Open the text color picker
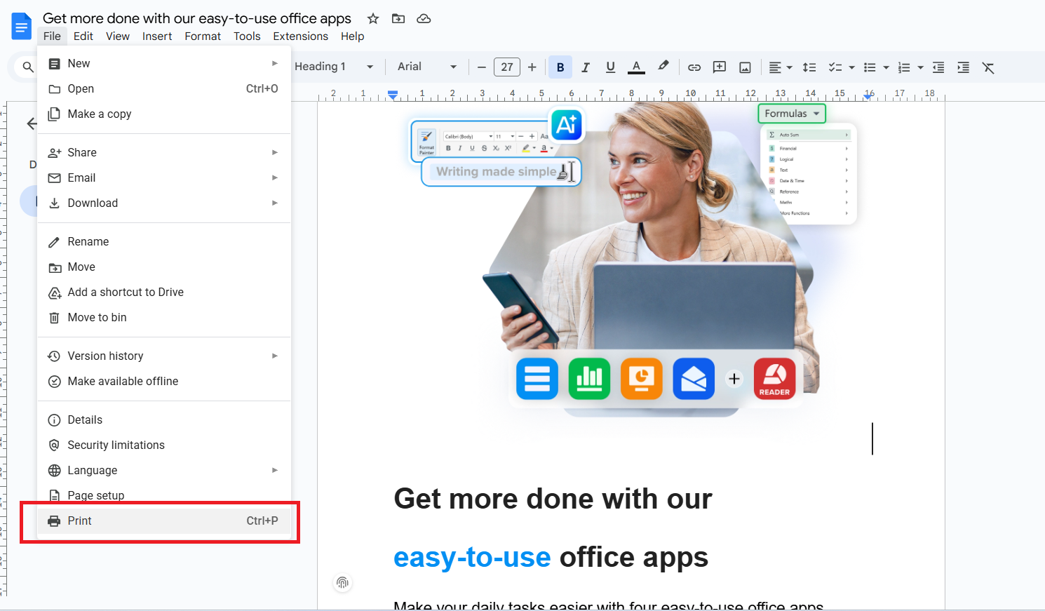The image size is (1045, 611). (x=636, y=67)
